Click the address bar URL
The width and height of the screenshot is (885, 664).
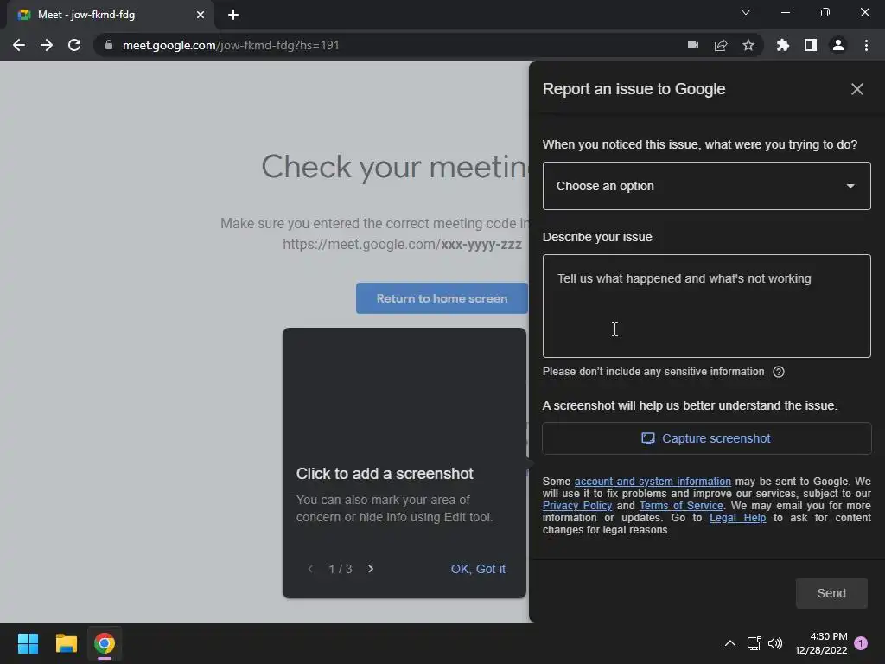tap(230, 45)
